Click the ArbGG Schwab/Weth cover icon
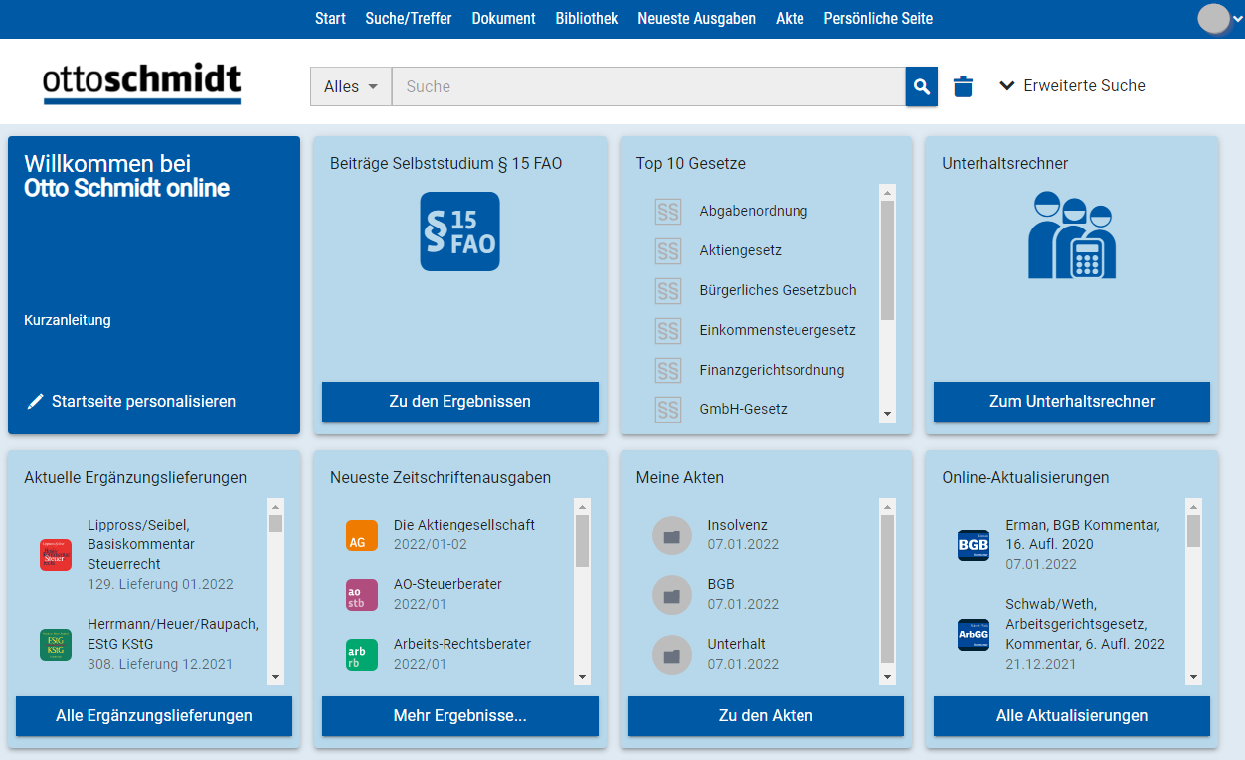 coord(974,634)
